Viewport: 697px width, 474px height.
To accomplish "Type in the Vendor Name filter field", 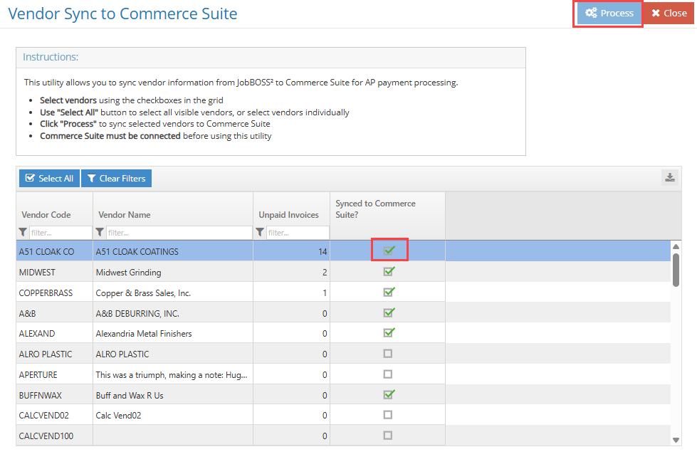I will (179, 233).
